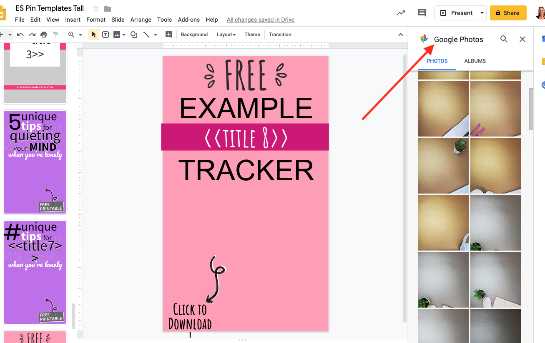Open the Slide menu

click(x=118, y=20)
